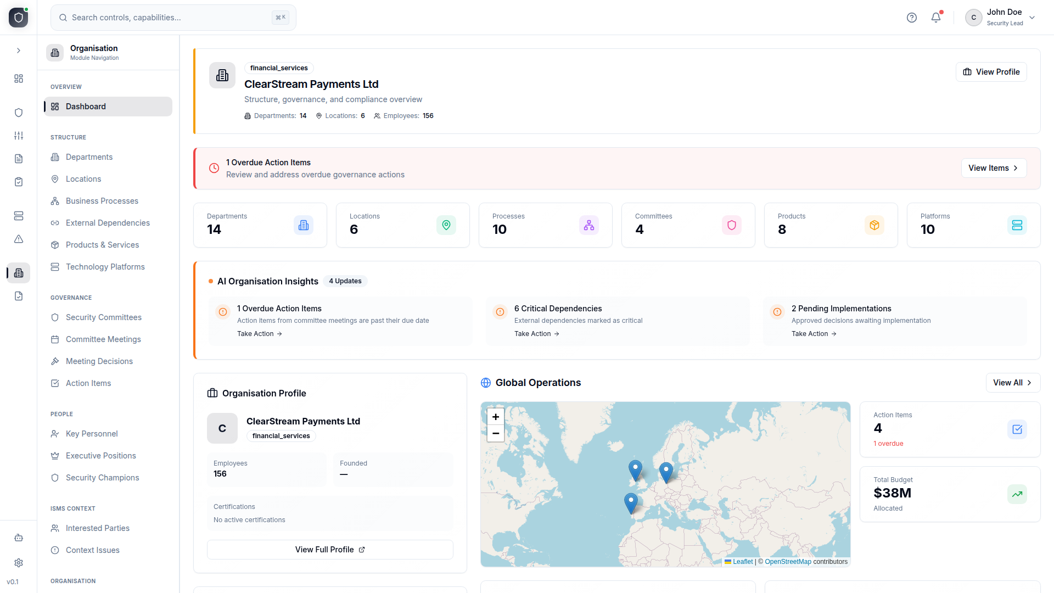Click the settings gear icon at bottom left
Screen dimensions: 1054x593
click(x=18, y=563)
